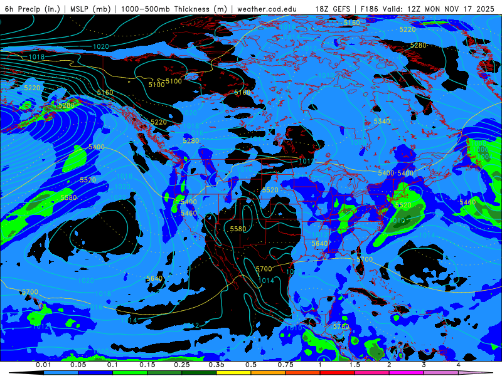Click the 1.5 legend value
This screenshot has height=376, width=502.
355,365
